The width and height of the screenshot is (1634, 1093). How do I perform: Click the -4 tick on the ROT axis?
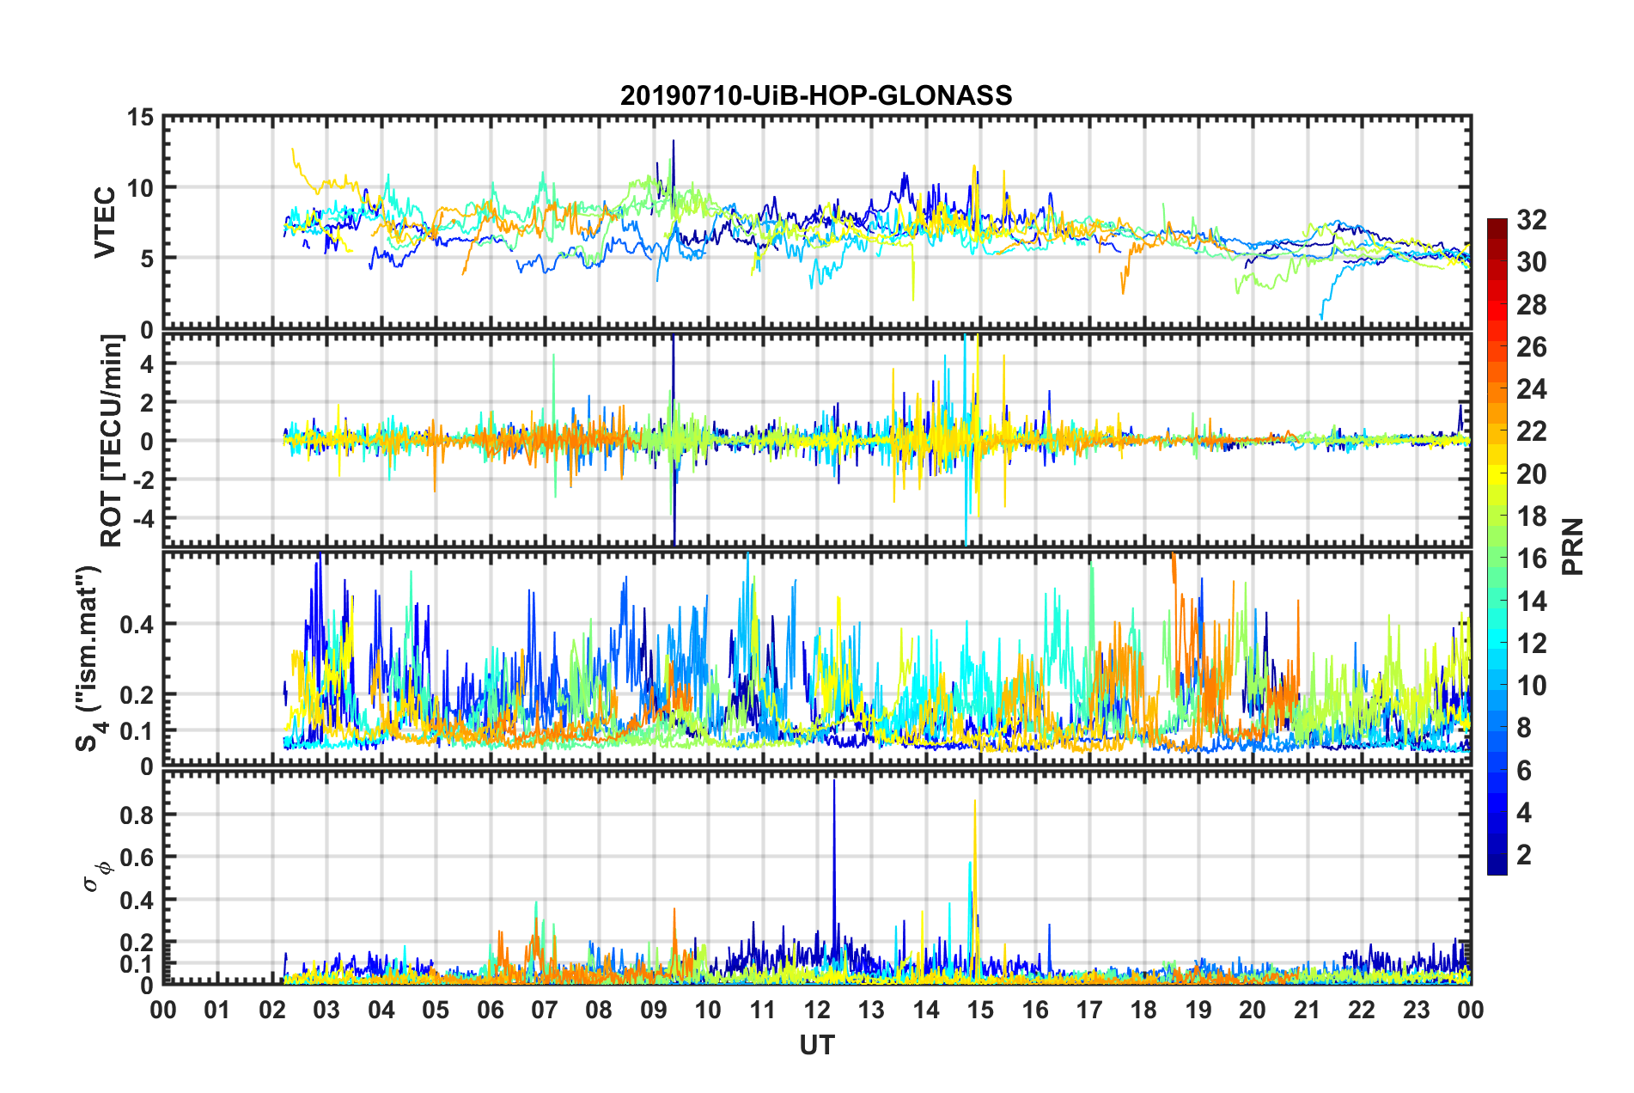coord(142,519)
